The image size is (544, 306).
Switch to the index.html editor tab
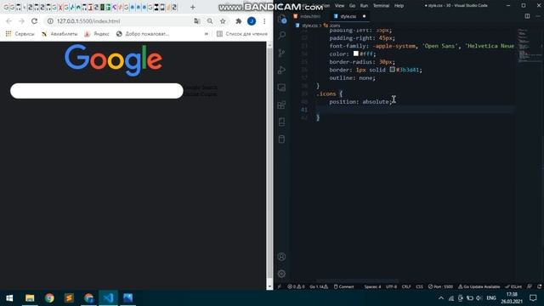coord(307,16)
